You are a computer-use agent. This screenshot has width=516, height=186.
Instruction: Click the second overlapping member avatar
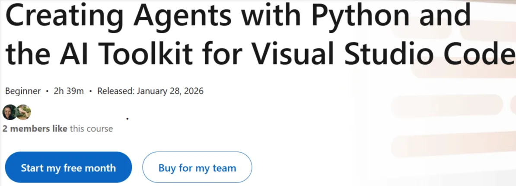pos(24,112)
